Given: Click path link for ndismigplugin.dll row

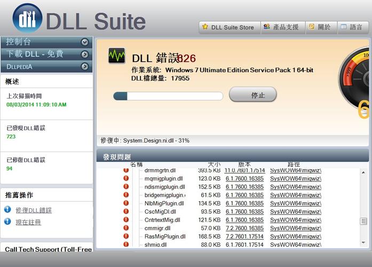Looking at the screenshot, I should coord(296,187).
